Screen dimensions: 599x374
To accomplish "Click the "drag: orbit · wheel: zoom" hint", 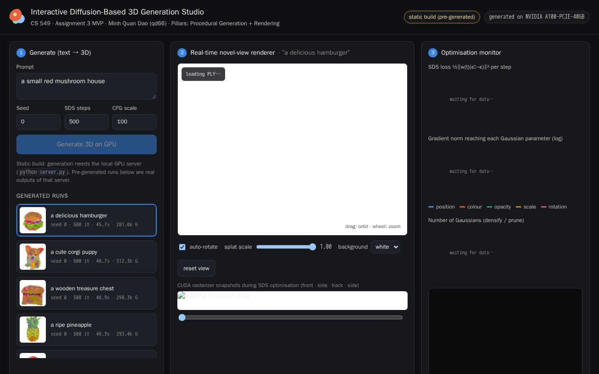I will point(373,227).
